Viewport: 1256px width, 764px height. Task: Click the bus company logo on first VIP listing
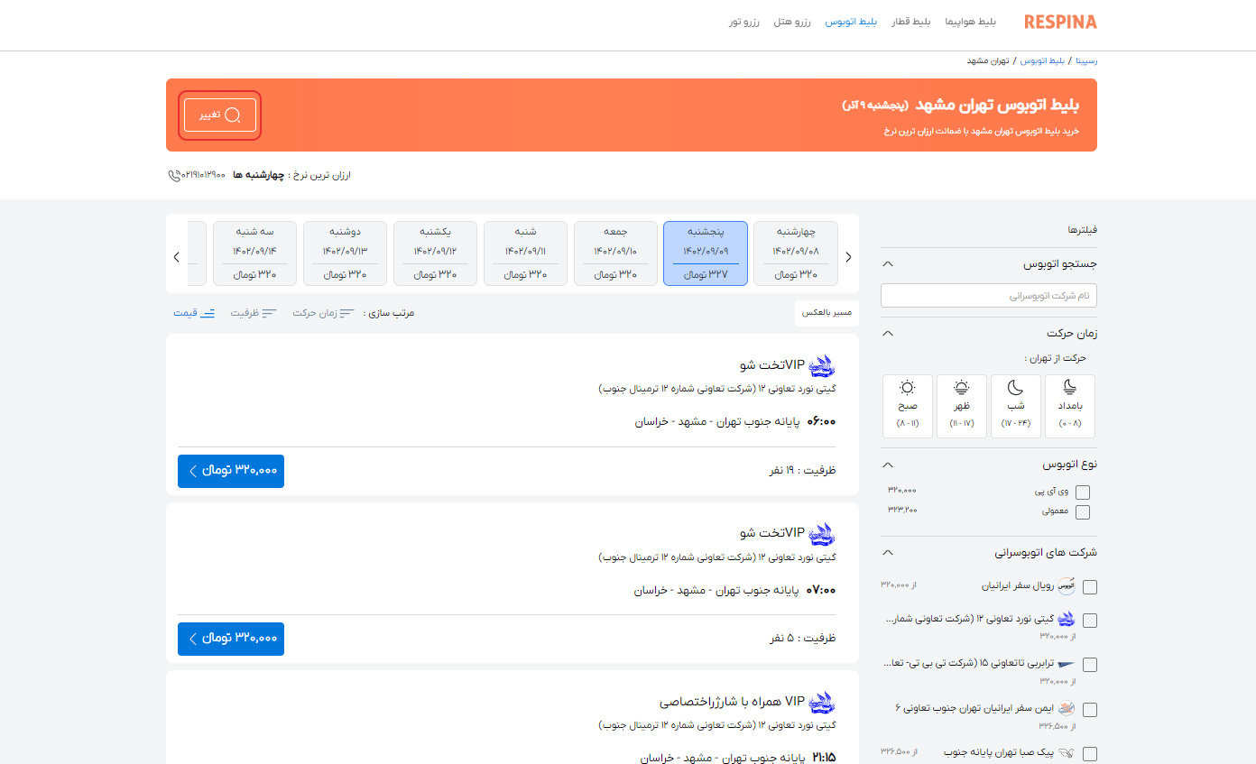[822, 365]
